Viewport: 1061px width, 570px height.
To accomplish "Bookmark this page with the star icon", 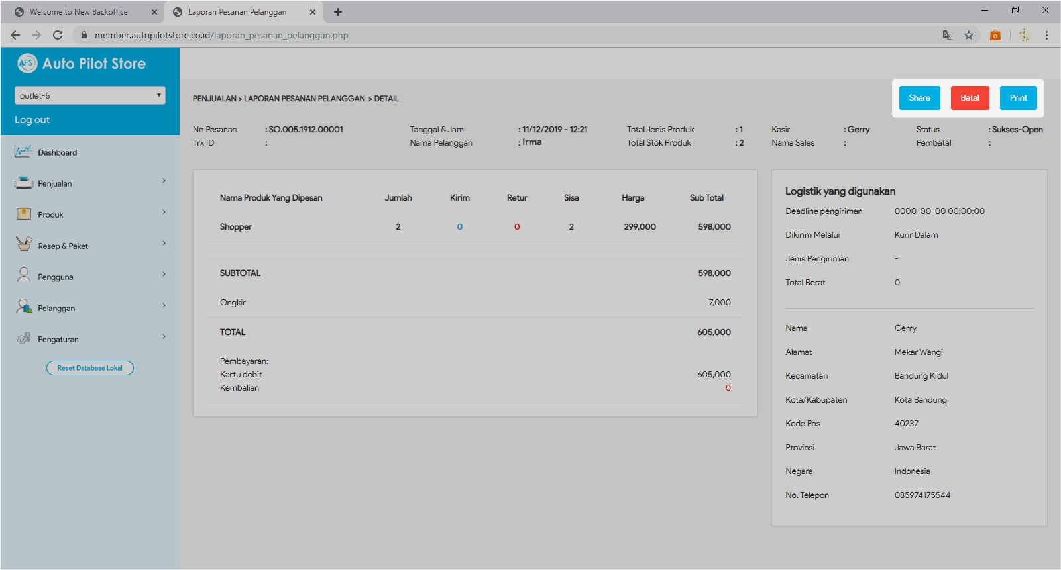I will (969, 35).
